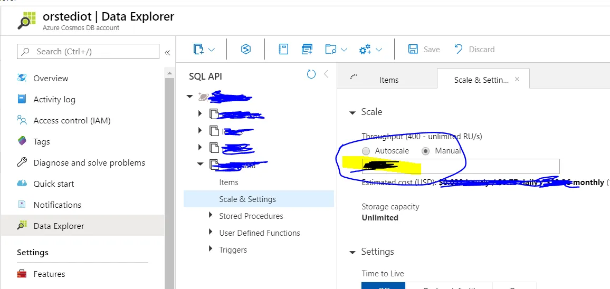The width and height of the screenshot is (610, 289).
Task: Collapse the database node in tree
Action: pyautogui.click(x=190, y=96)
